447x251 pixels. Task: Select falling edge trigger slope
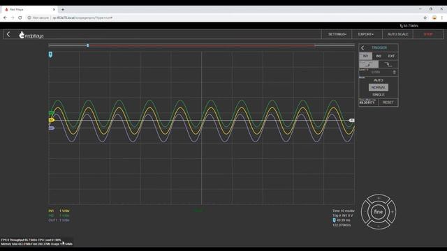(388, 64)
